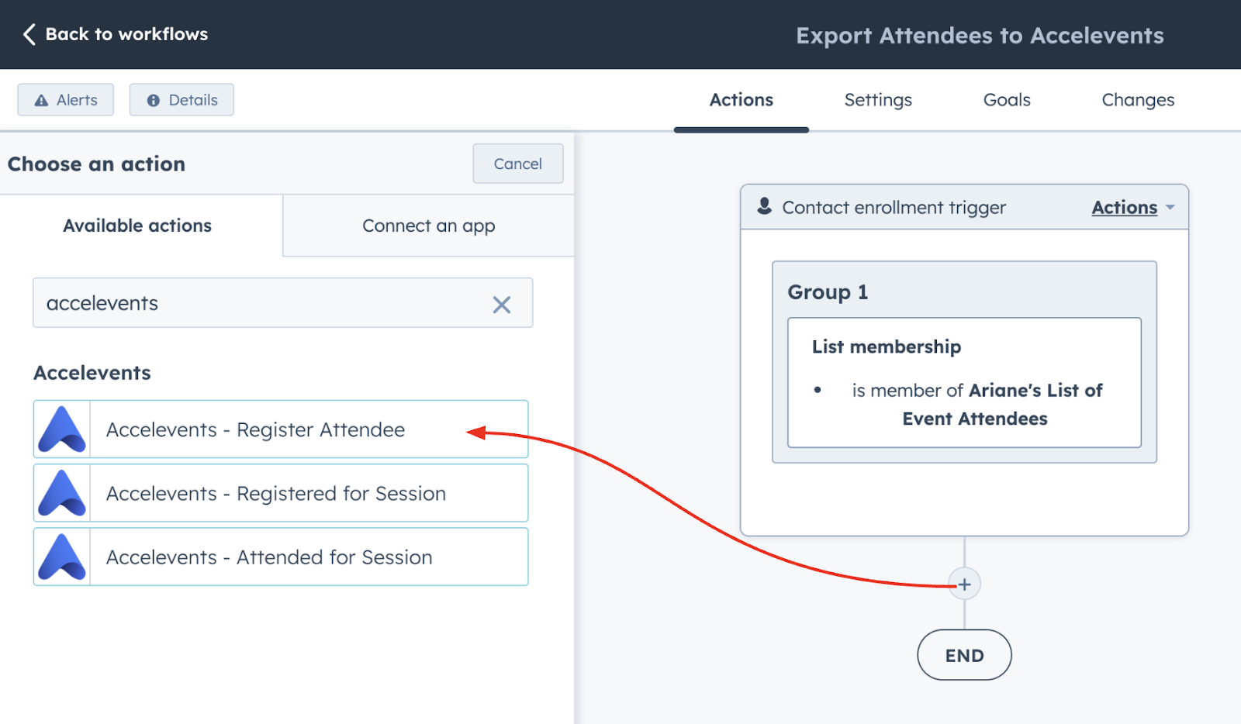
Task: Switch to the Goals tab
Action: (x=1007, y=100)
